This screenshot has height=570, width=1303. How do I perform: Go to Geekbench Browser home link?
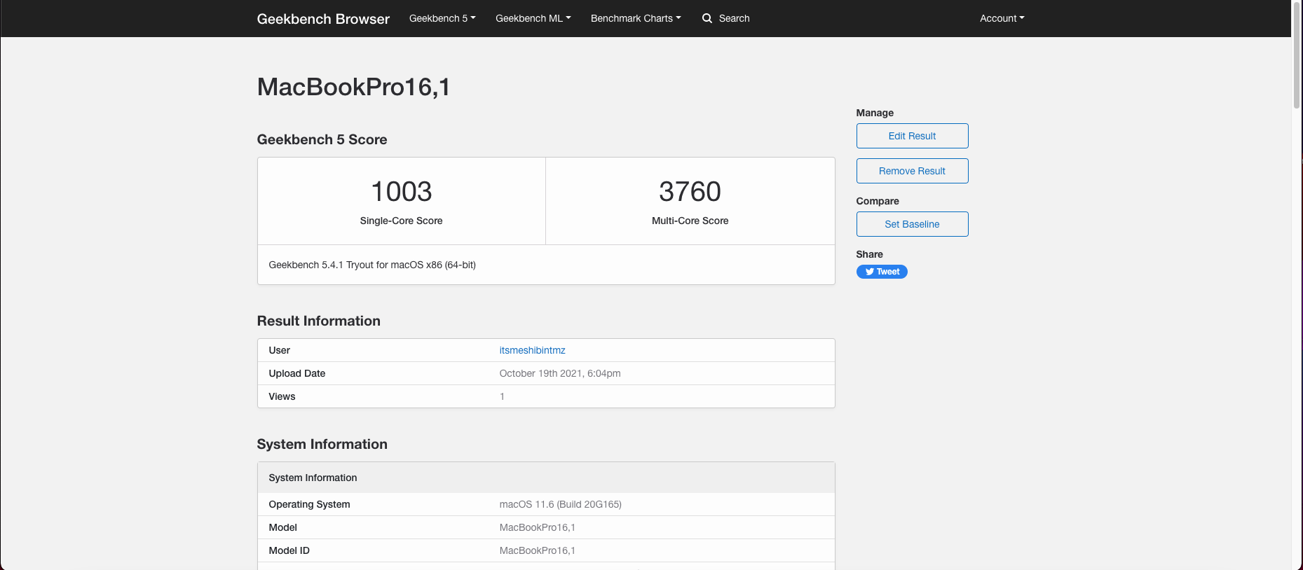point(323,19)
